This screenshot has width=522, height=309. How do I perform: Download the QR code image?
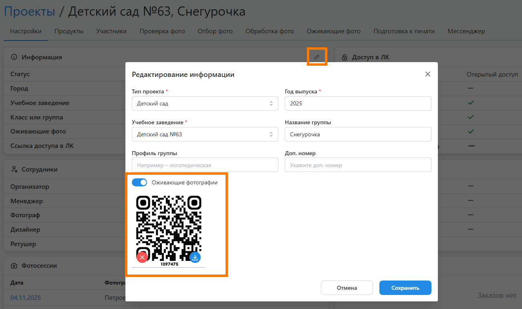pyautogui.click(x=195, y=257)
